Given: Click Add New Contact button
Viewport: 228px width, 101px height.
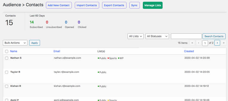Looking at the screenshot, I should [59, 5].
